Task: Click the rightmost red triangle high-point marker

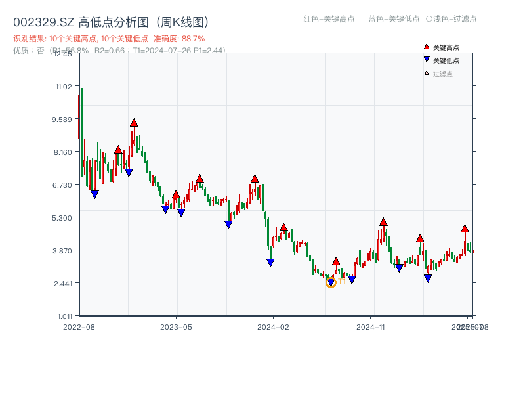Action: (465, 230)
